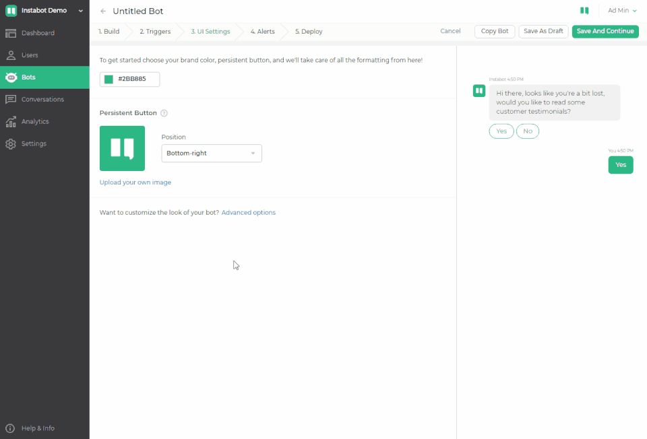Click the Copy Bot button
This screenshot has width=647, height=439.
point(494,32)
